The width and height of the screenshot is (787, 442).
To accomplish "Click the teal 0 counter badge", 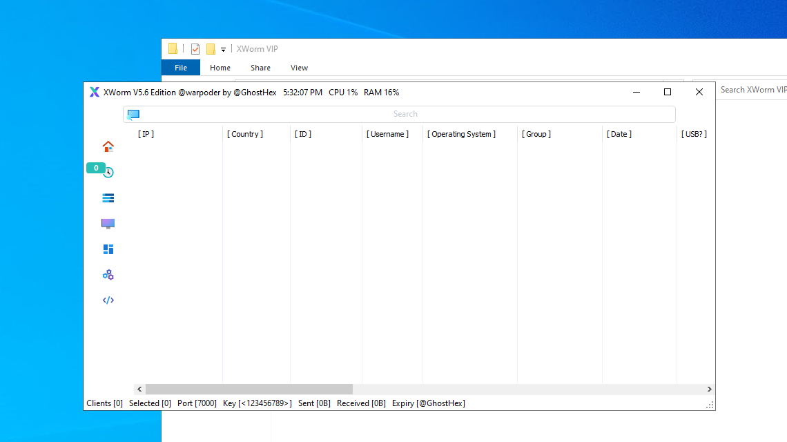I will coord(96,168).
